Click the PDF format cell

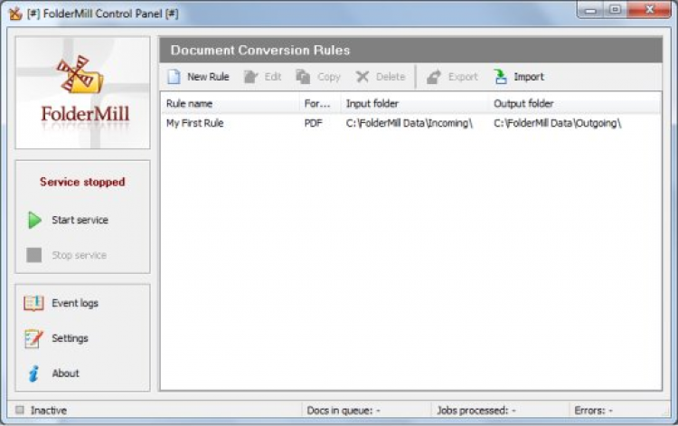(x=313, y=123)
